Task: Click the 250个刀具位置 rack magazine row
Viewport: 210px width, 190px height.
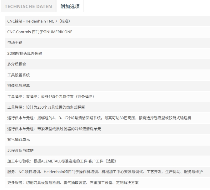Action: 107,107
